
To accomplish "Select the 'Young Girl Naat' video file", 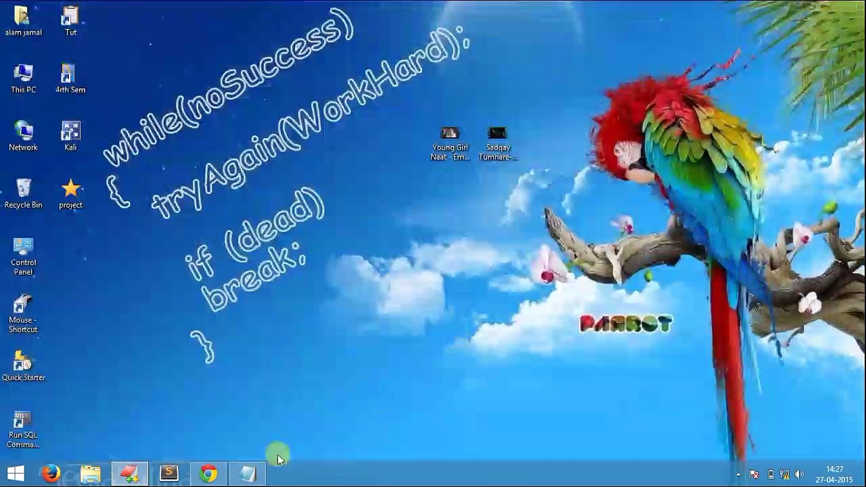I will [450, 143].
